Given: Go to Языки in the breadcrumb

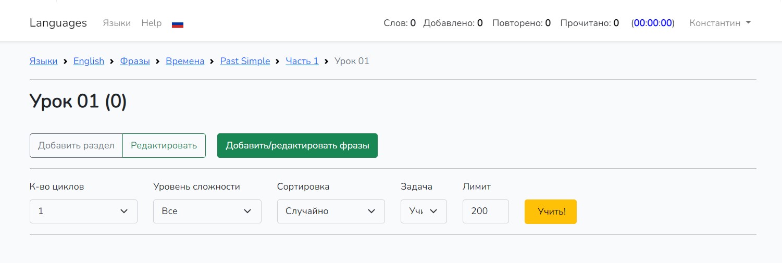Looking at the screenshot, I should [x=44, y=61].
